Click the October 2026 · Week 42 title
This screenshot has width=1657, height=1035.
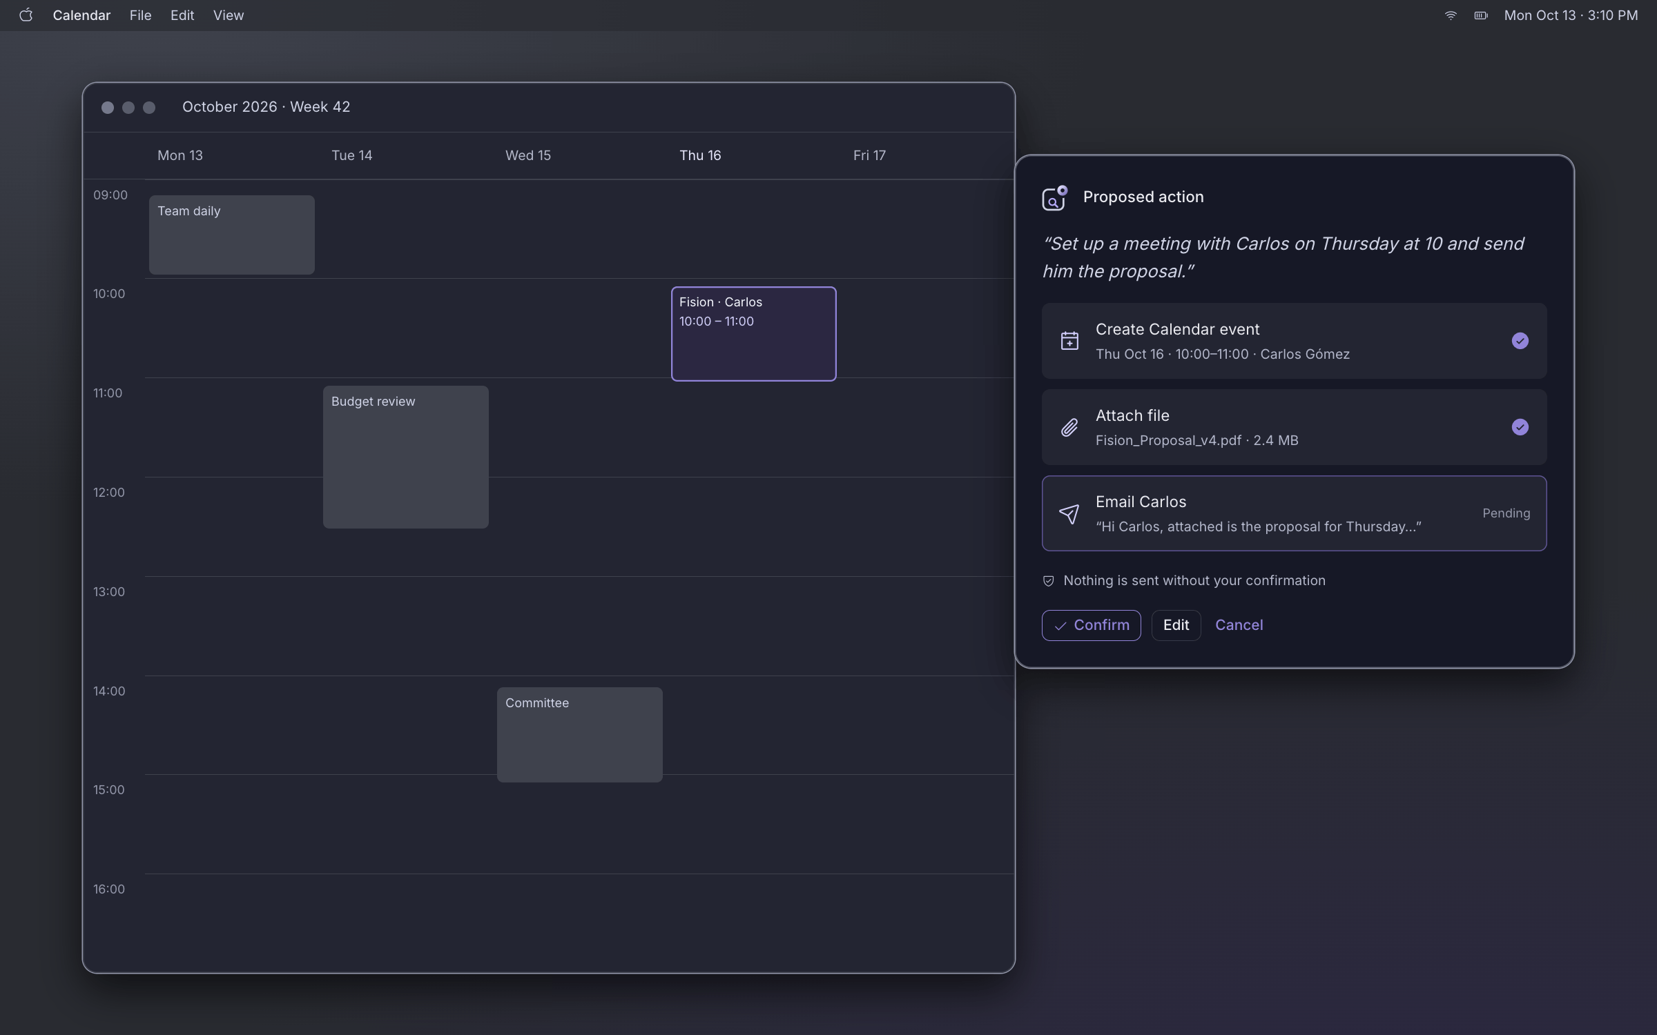tap(266, 107)
